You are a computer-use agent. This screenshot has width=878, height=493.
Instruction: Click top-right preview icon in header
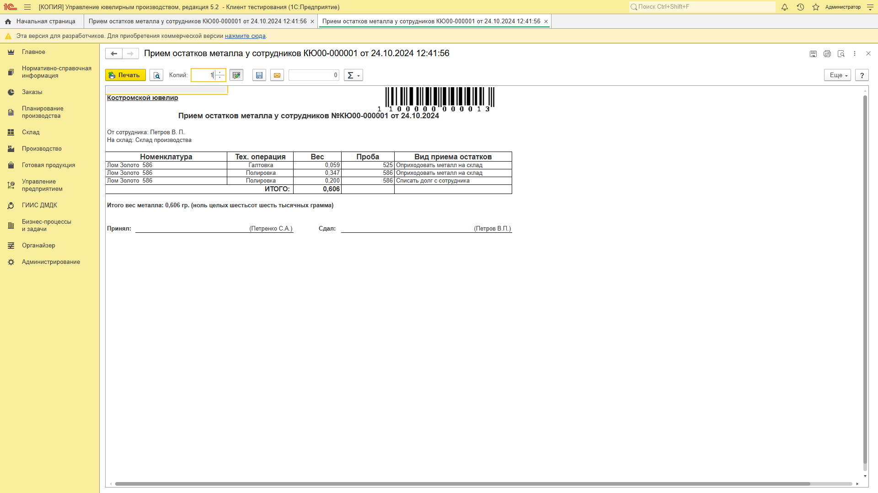841,54
